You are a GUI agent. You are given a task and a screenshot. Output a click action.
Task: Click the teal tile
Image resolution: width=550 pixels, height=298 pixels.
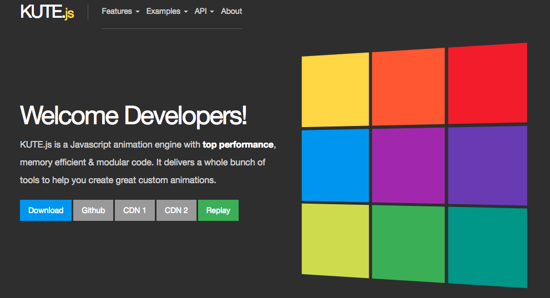(x=488, y=248)
